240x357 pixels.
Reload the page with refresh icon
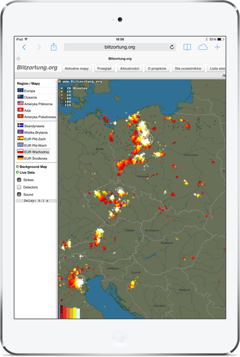(x=172, y=47)
